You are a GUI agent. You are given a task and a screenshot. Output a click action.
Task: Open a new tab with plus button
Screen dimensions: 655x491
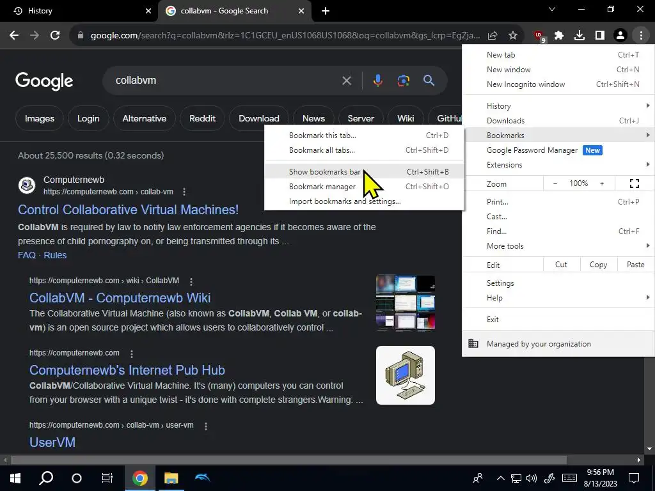pos(326,11)
